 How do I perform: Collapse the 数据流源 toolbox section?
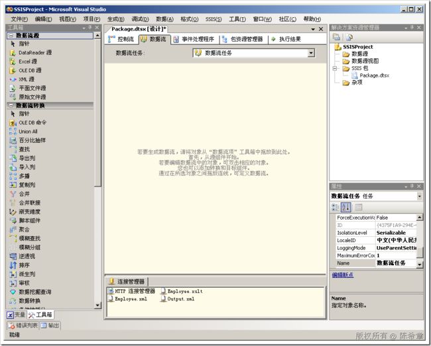(x=11, y=35)
